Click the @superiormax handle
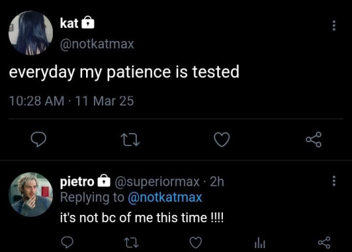Image resolution: width=352 pixels, height=252 pixels. pos(157,182)
